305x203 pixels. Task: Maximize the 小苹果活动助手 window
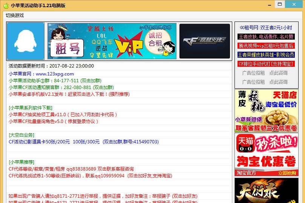click(280, 4)
